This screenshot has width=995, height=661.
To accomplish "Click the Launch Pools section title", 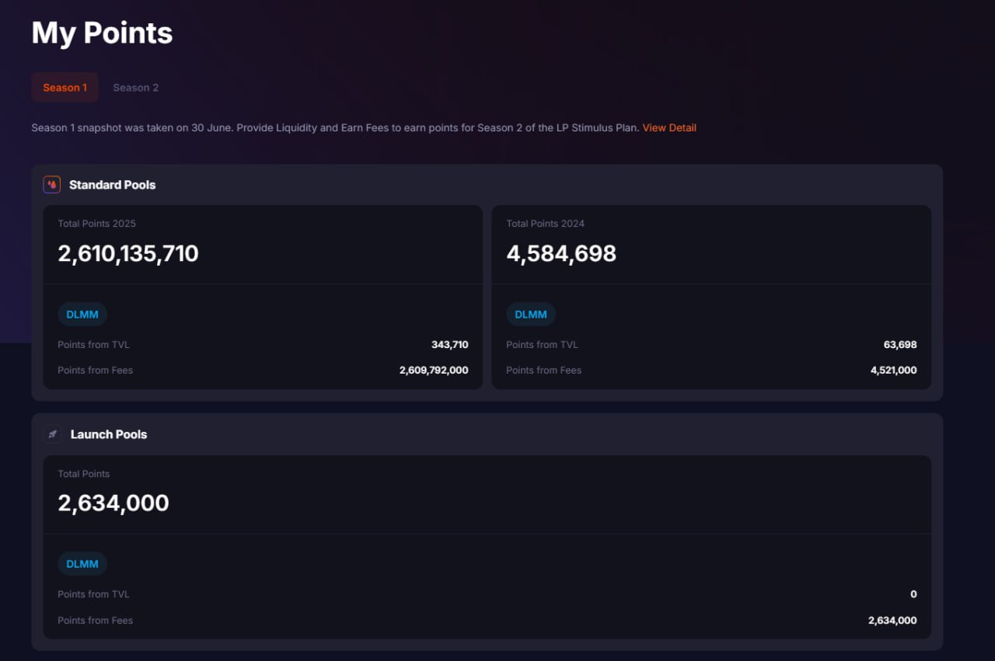I will tap(109, 434).
